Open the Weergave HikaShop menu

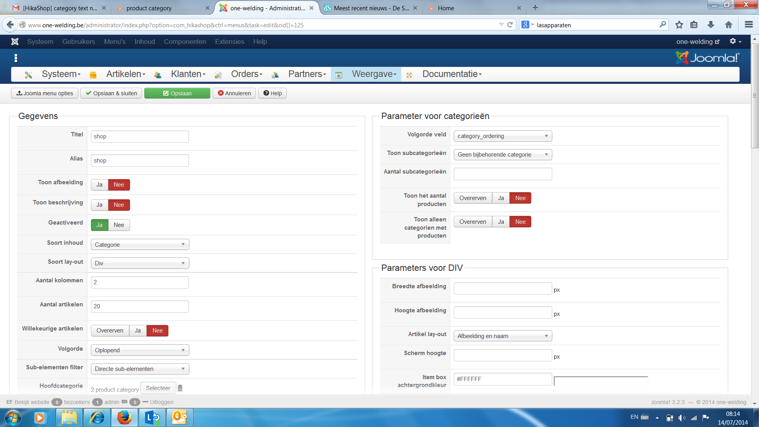[374, 74]
